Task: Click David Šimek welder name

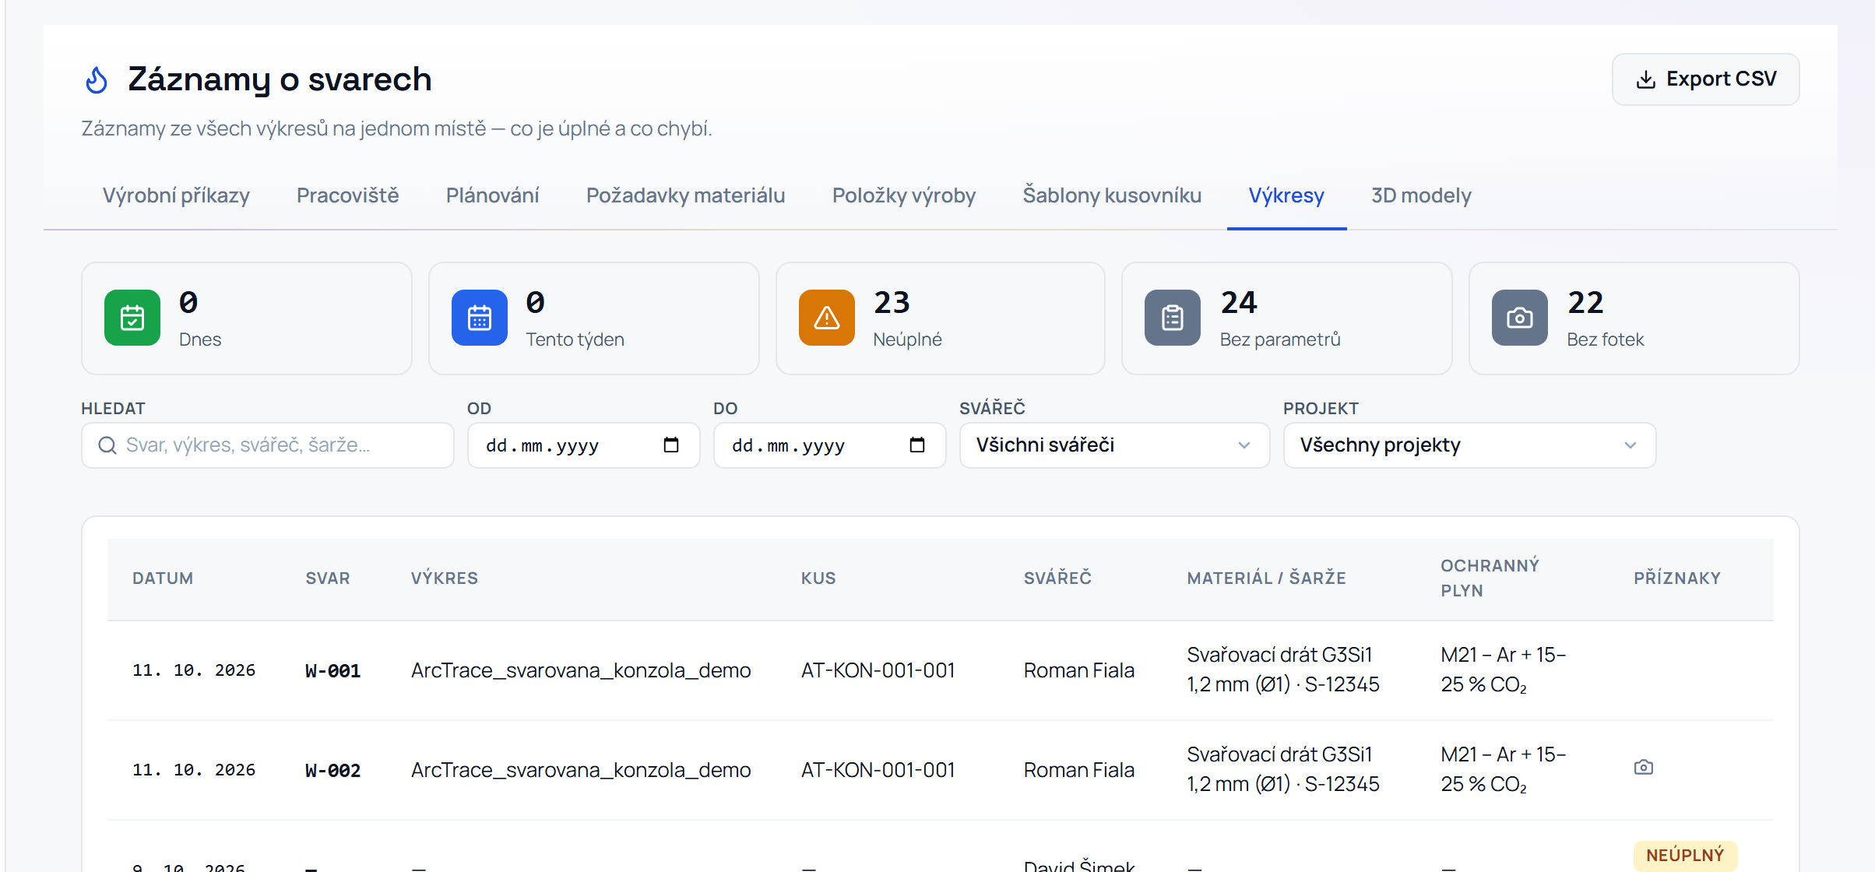Action: 1079,864
